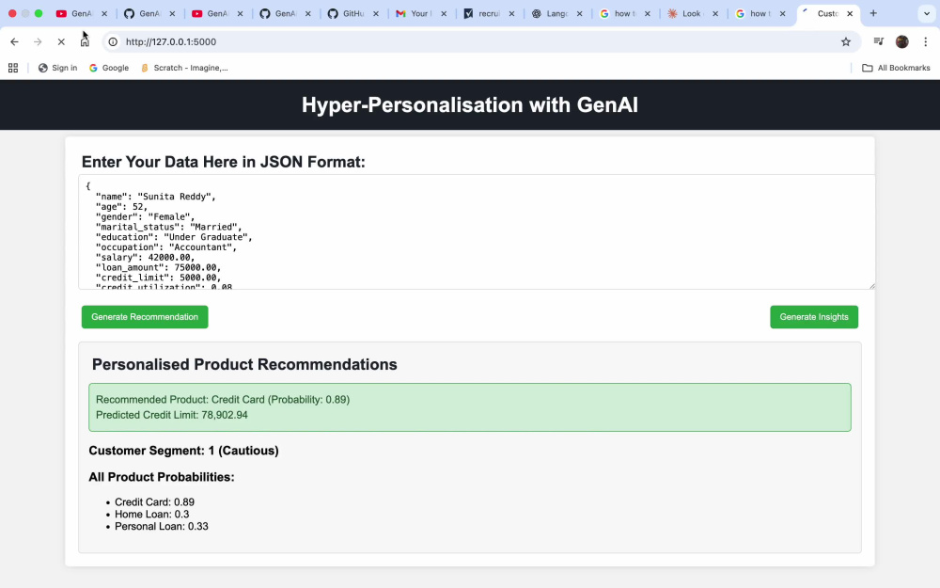Open the 'Sign in' bookmark
This screenshot has width=940, height=588.
click(x=58, y=68)
